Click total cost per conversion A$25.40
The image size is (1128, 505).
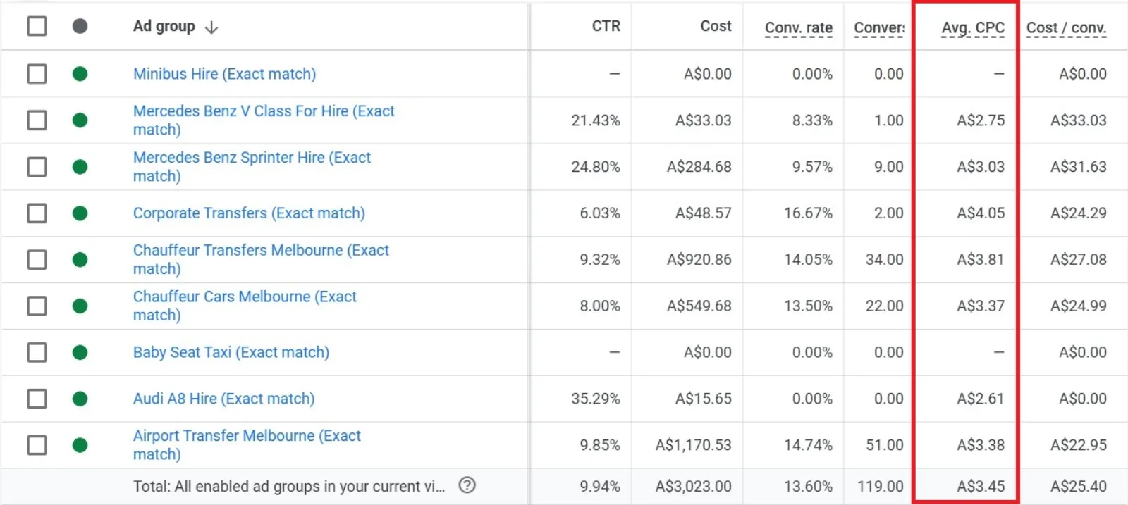[1078, 486]
